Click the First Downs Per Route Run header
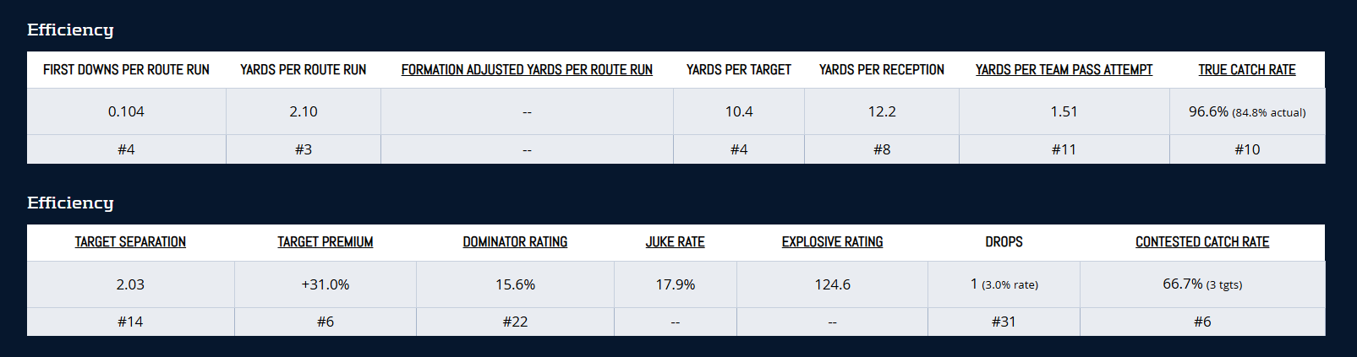1357x357 pixels. pos(126,70)
